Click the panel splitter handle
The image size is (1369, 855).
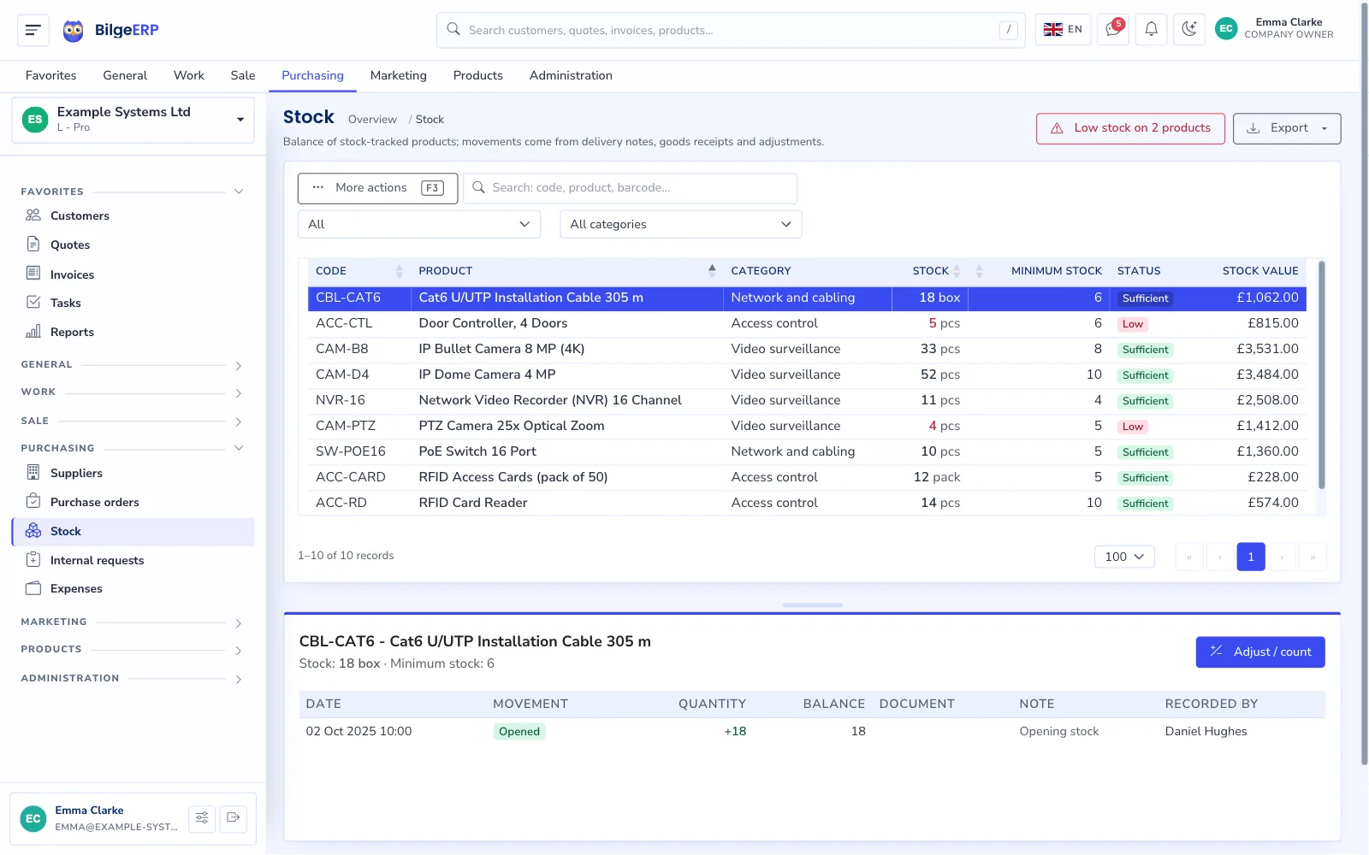(x=813, y=604)
